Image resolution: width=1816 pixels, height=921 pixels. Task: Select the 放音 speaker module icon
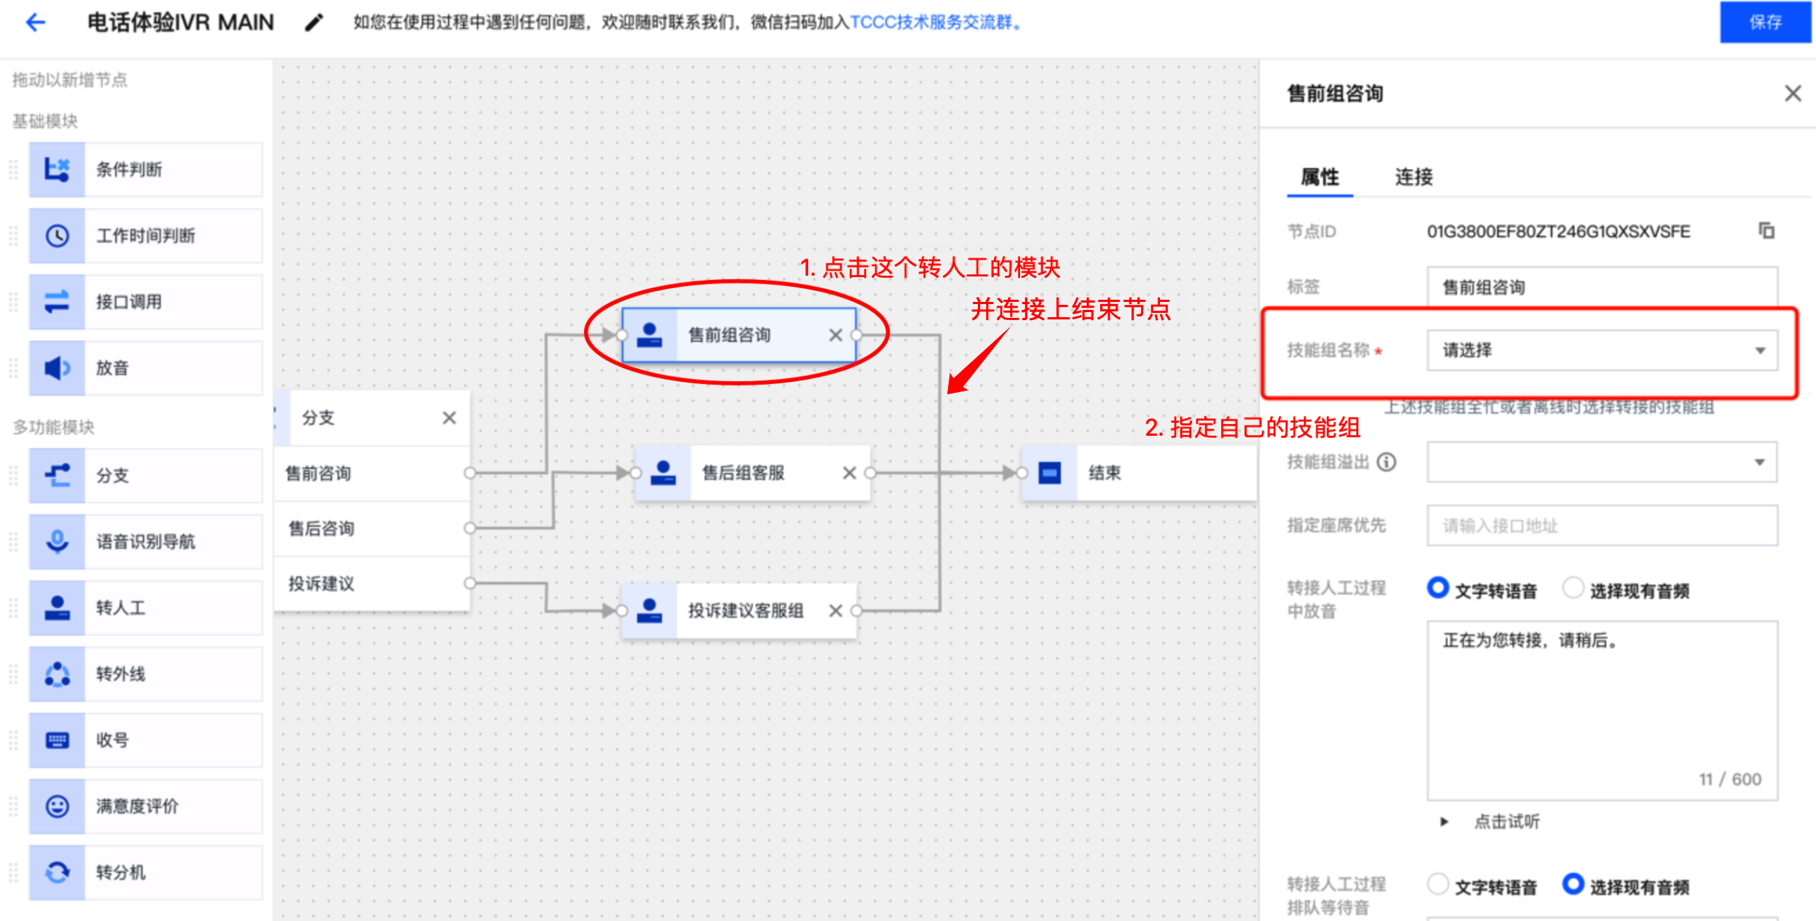click(x=58, y=368)
